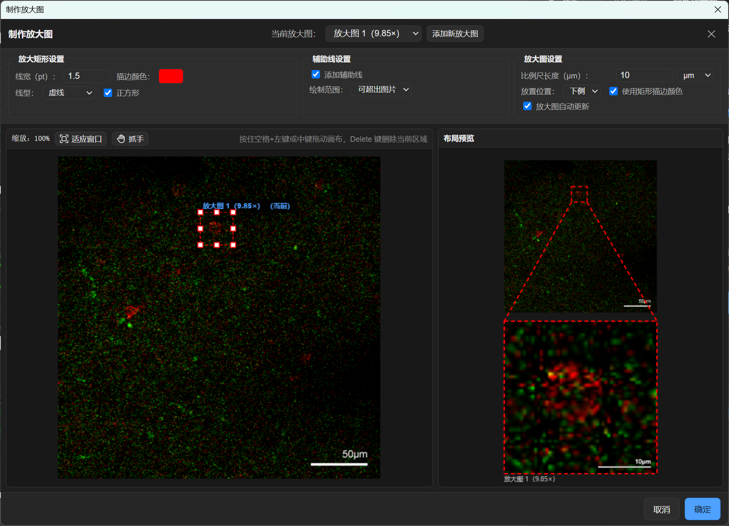The width and height of the screenshot is (729, 526).
Task: Click the top-middle handle of the zoom rectangle
Action: 217,212
